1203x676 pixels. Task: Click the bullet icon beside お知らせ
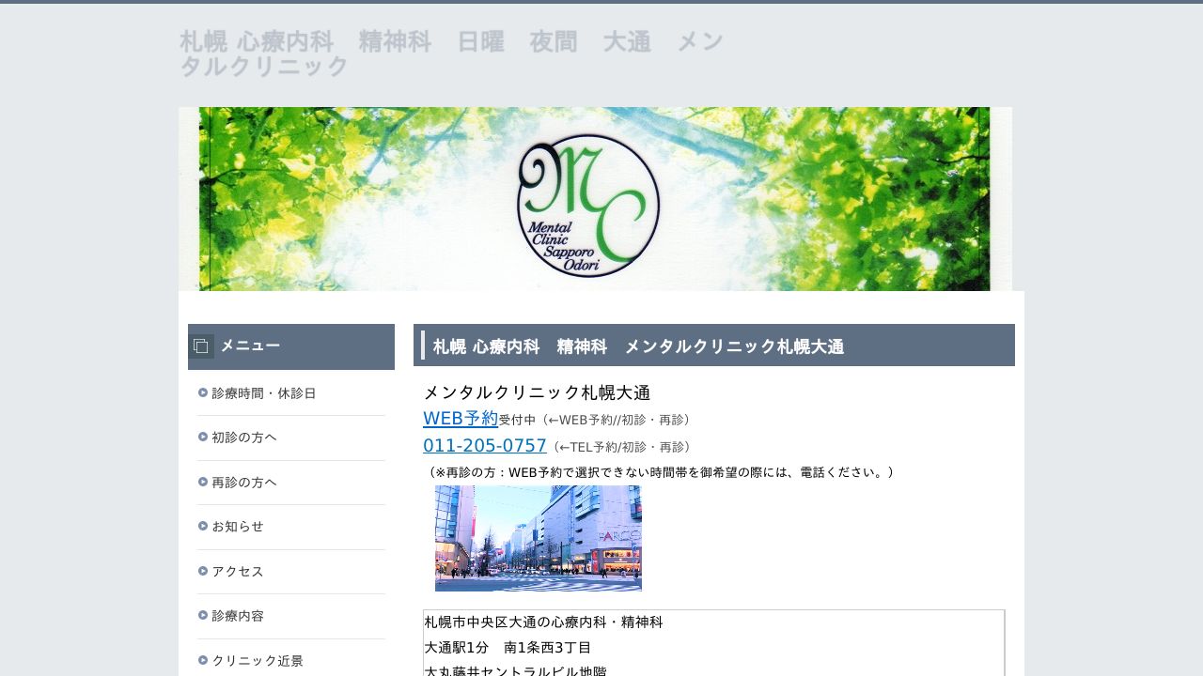tap(203, 526)
